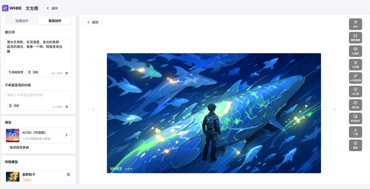Image resolution: width=370 pixels, height=189 pixels.
Task: Choose the AI无痕消除 eraser tool
Action: point(355,78)
